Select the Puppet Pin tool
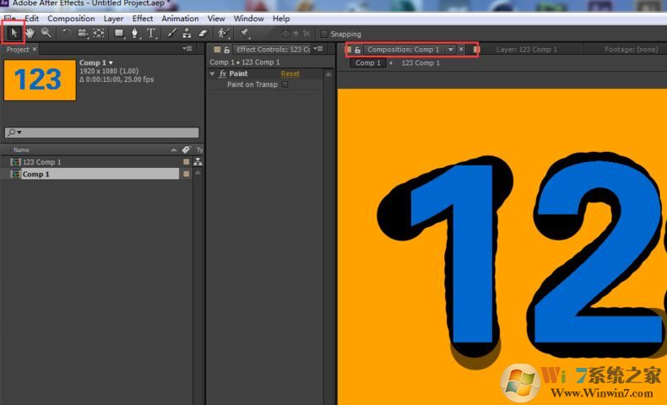The height and width of the screenshot is (405, 667). 244,33
